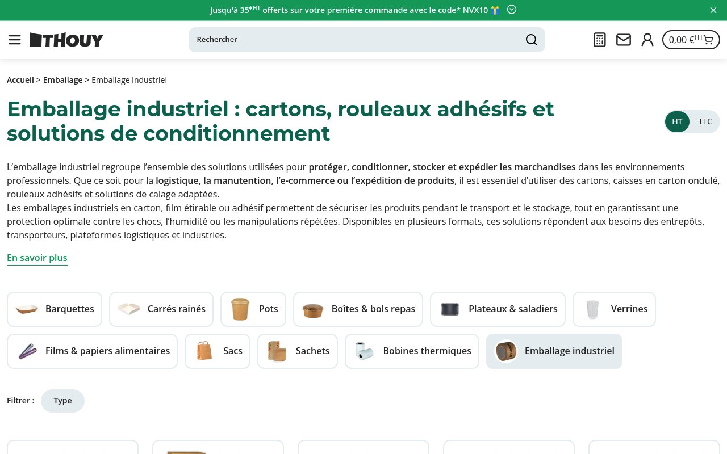Open the cart showing 0,00 € HT

pos(691,40)
